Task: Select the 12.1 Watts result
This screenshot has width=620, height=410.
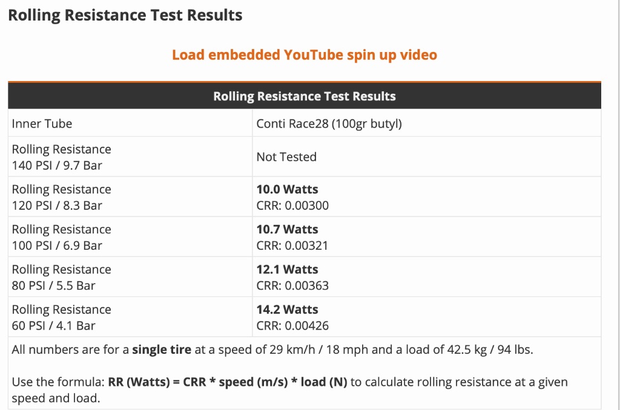Action: pyautogui.click(x=287, y=269)
